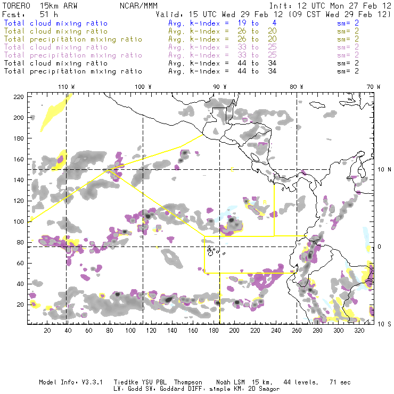Click the "Fcst: 51 h" forecast hour text
Viewport: 394px width, 394px height.
point(30,14)
